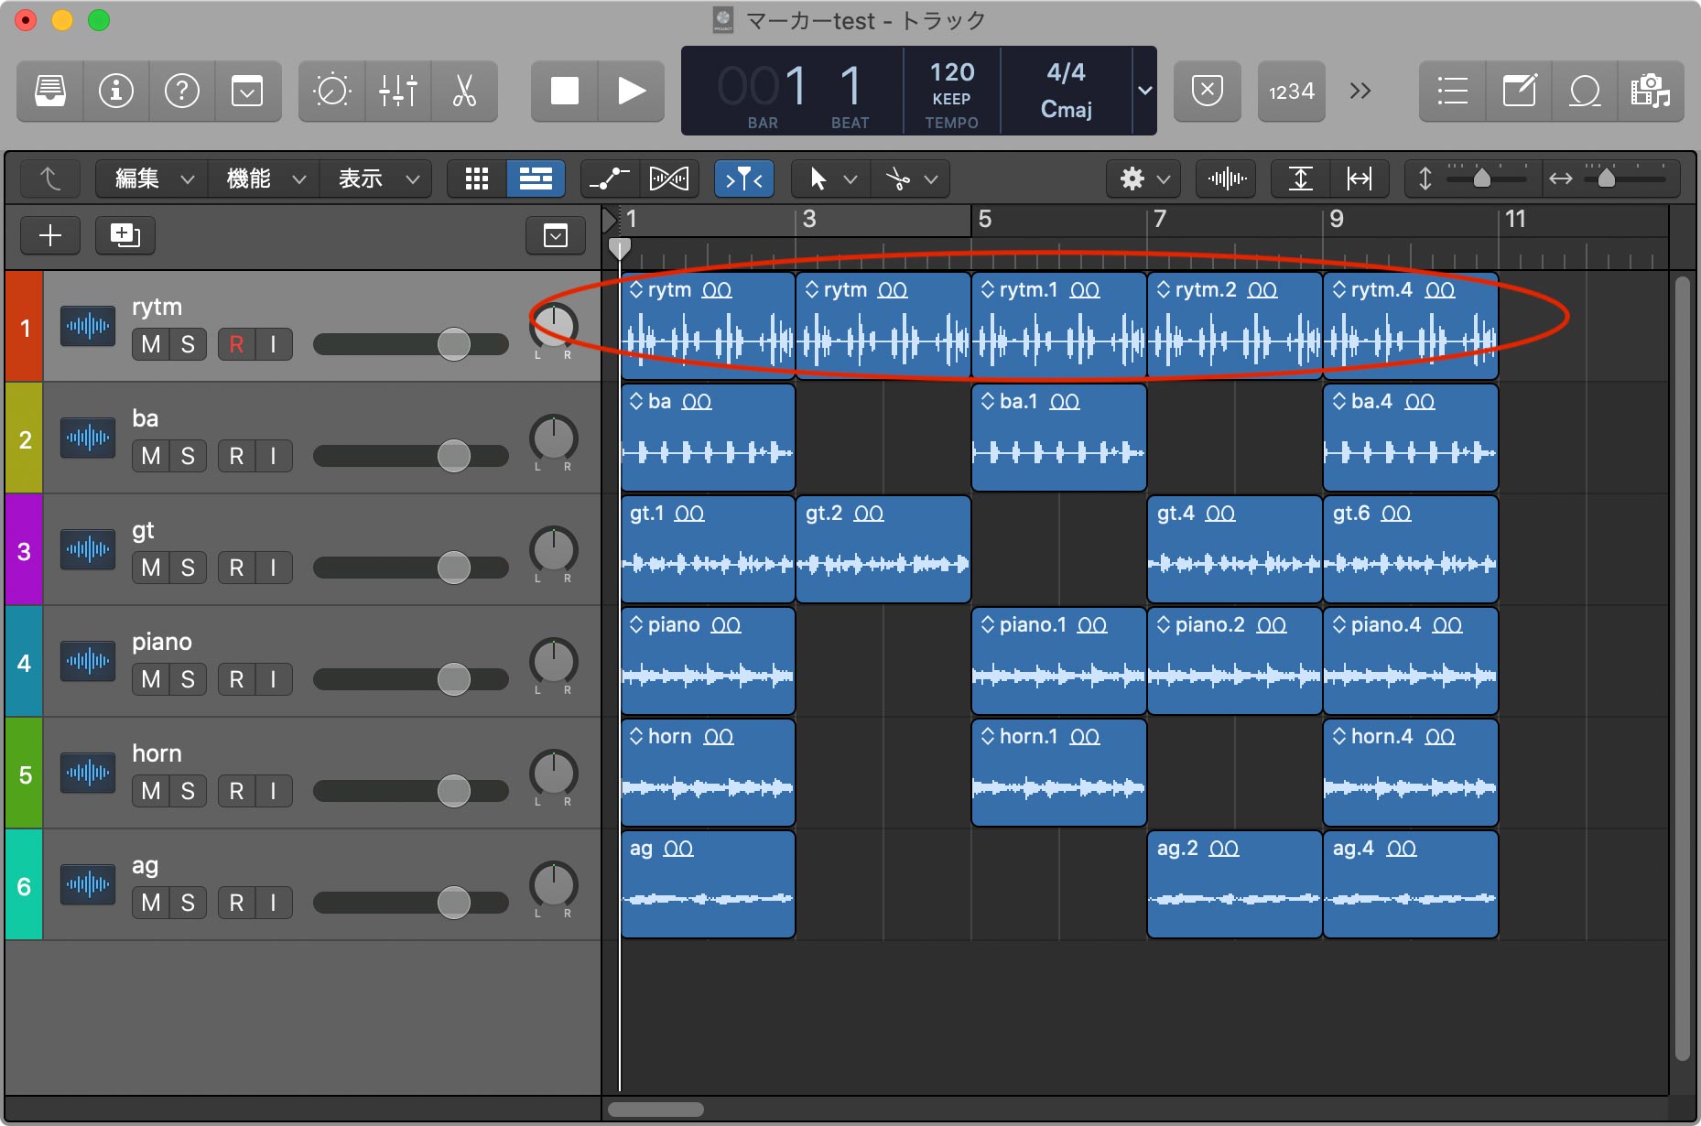Open the 表示 menu
1701x1126 pixels.
pyautogui.click(x=376, y=179)
